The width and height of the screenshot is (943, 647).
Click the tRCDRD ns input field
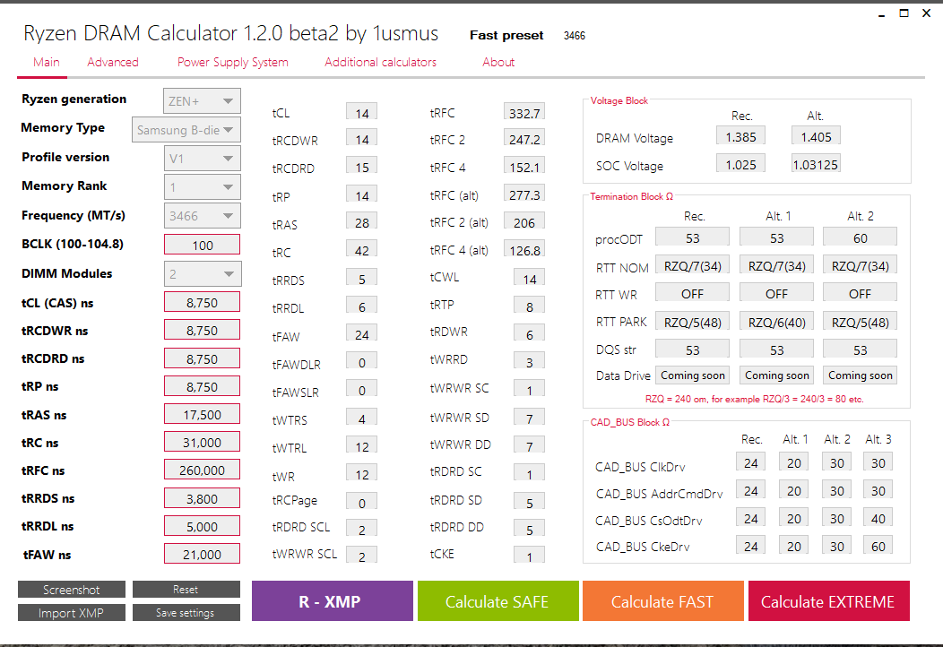(x=202, y=358)
